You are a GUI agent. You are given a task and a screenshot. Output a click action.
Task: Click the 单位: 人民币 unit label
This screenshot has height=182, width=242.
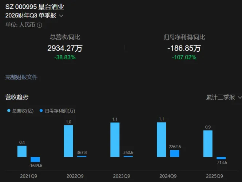20,25
